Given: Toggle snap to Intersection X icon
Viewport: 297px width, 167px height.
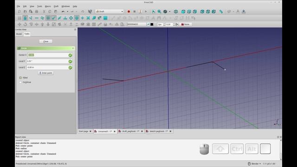Looking at the screenshot, I should point(88,18).
